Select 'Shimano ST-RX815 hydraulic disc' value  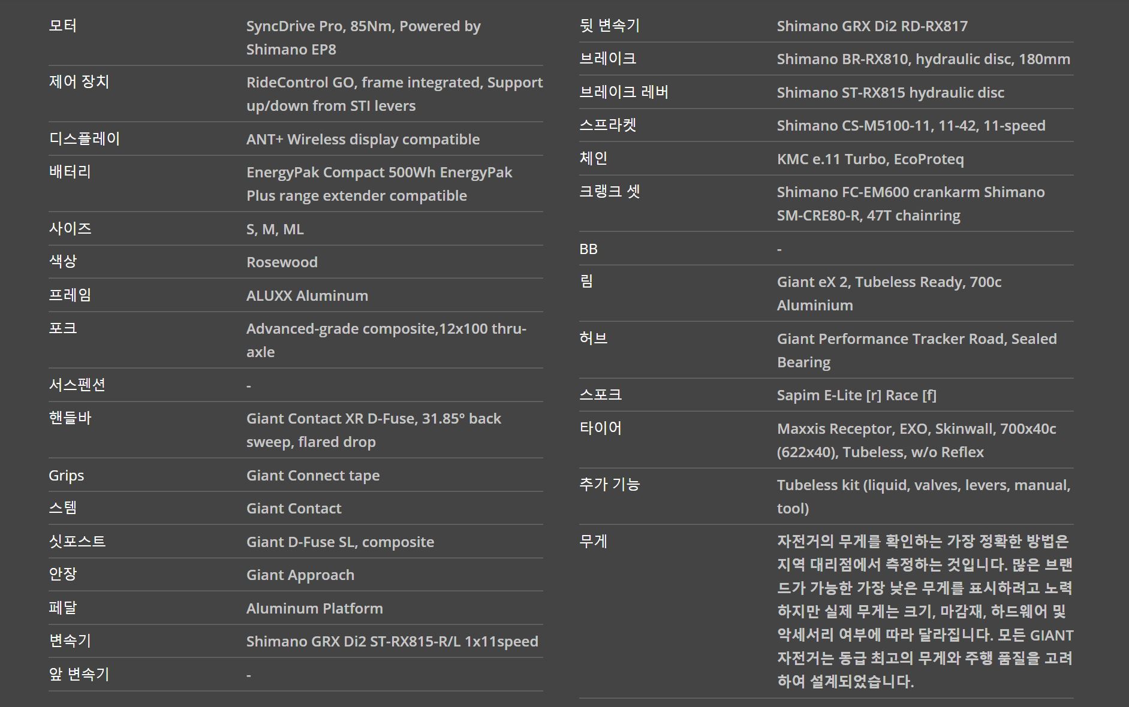pyautogui.click(x=891, y=93)
